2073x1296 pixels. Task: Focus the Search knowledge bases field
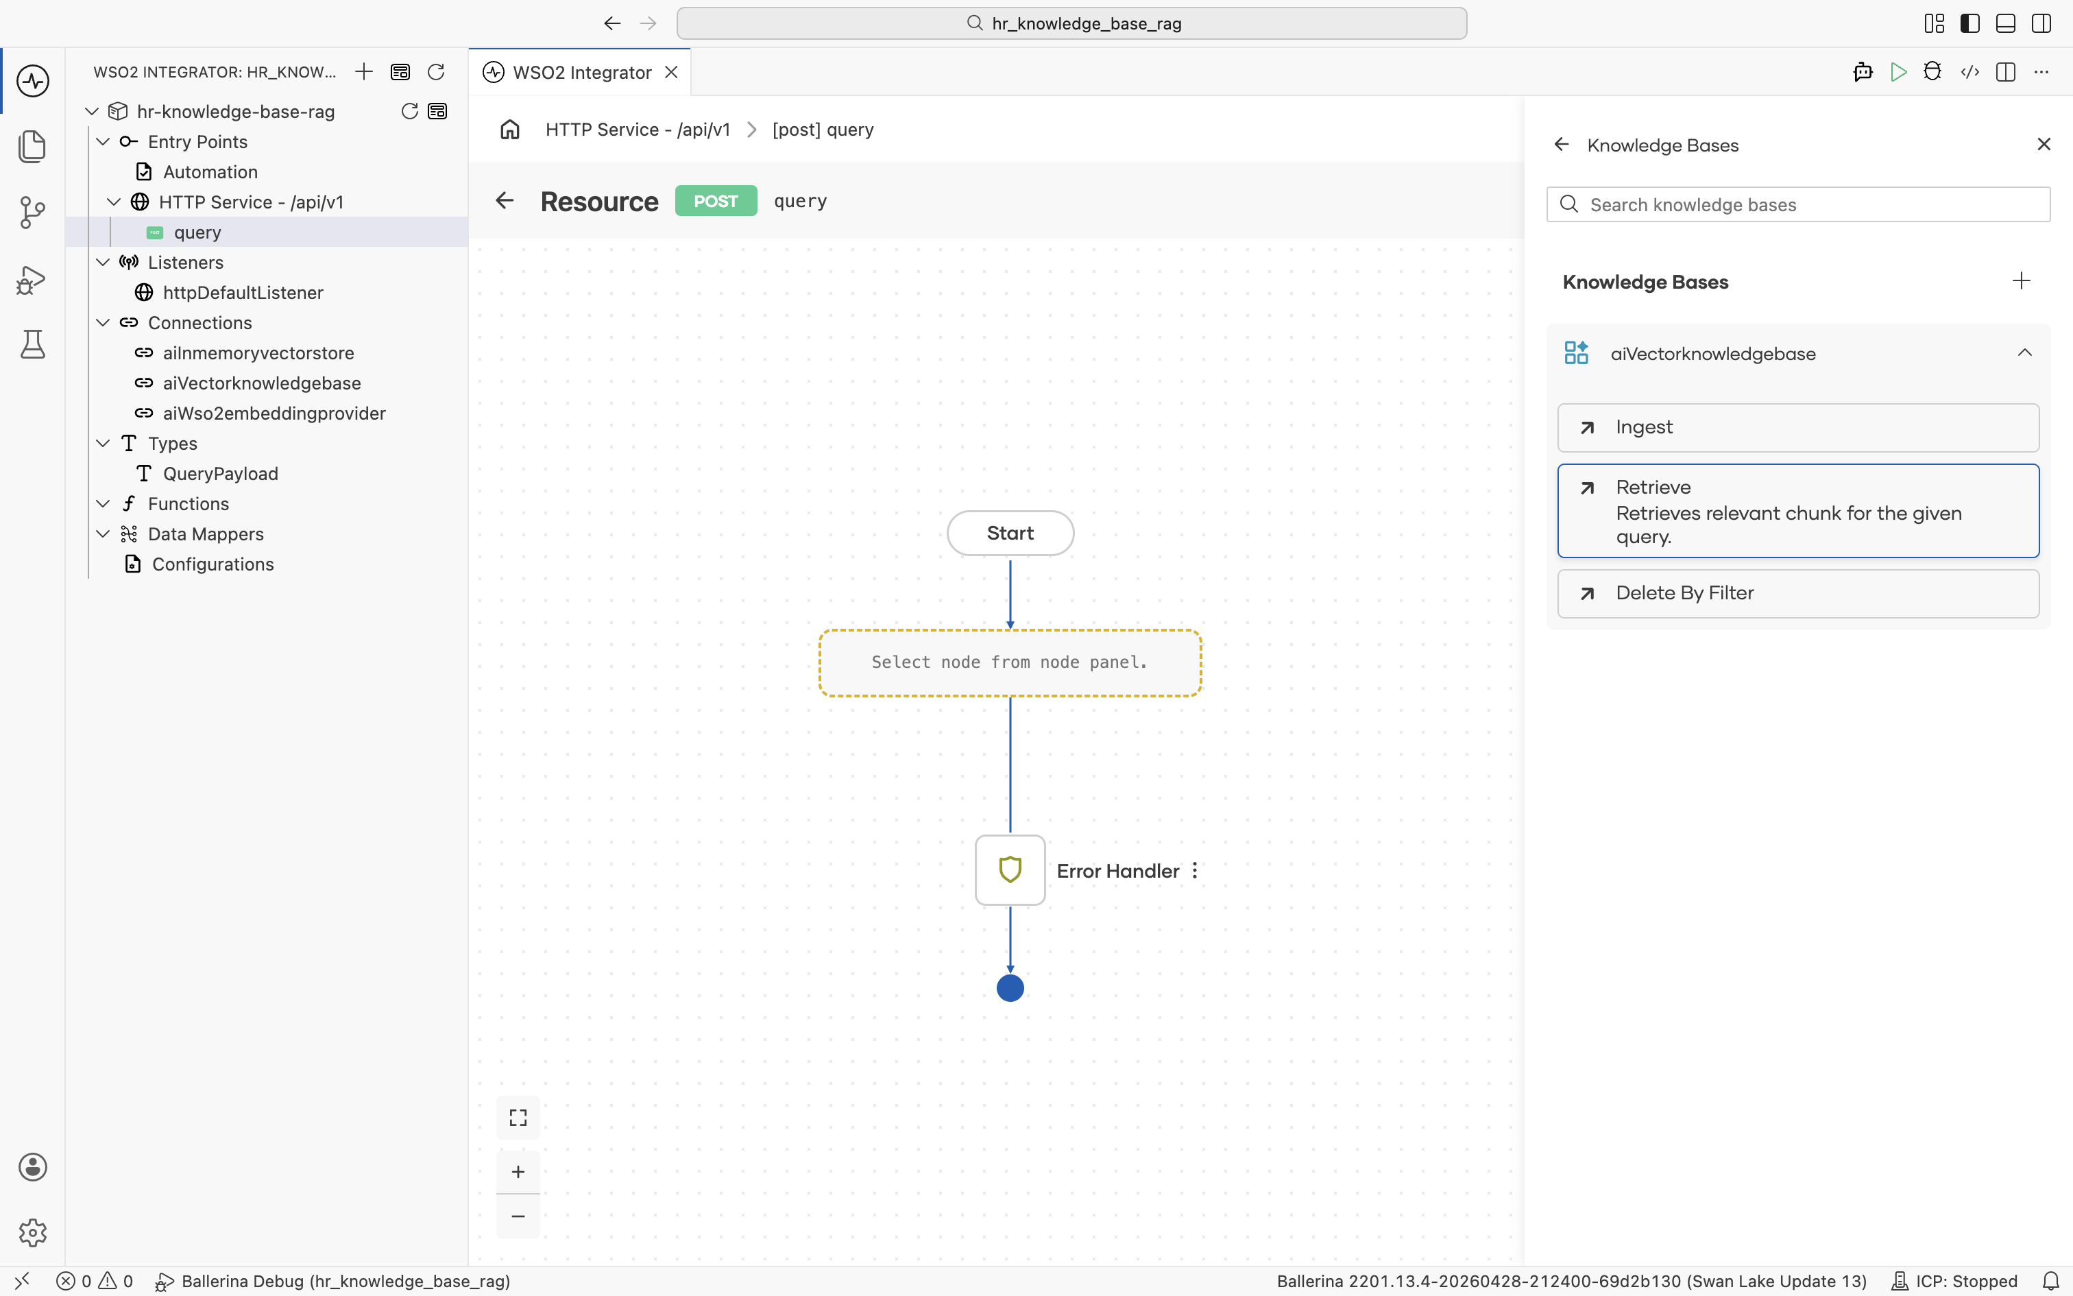click(1798, 205)
